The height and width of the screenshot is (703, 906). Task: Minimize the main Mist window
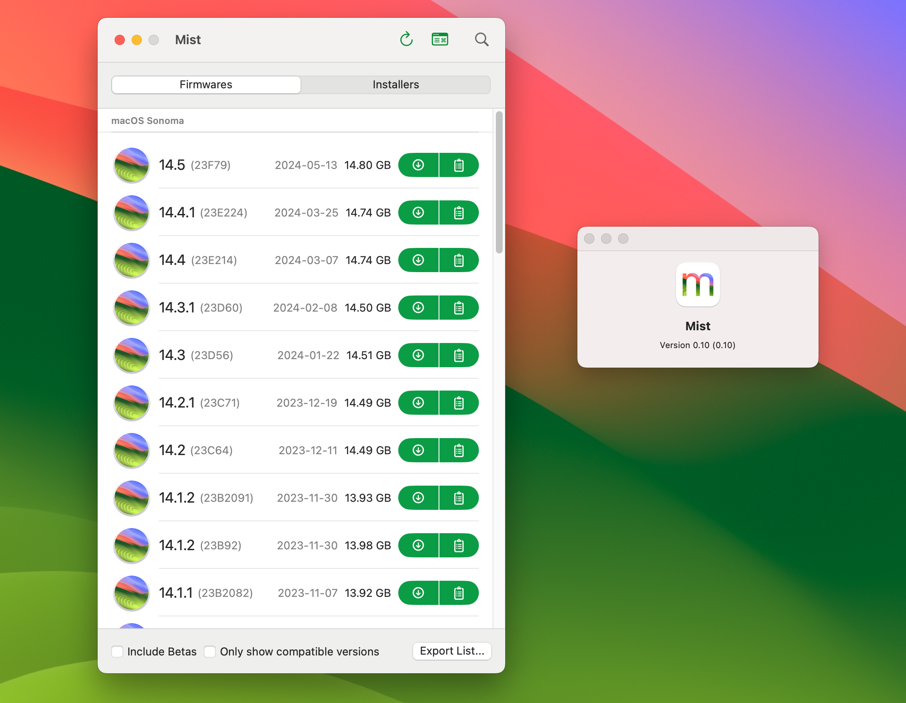click(x=137, y=40)
